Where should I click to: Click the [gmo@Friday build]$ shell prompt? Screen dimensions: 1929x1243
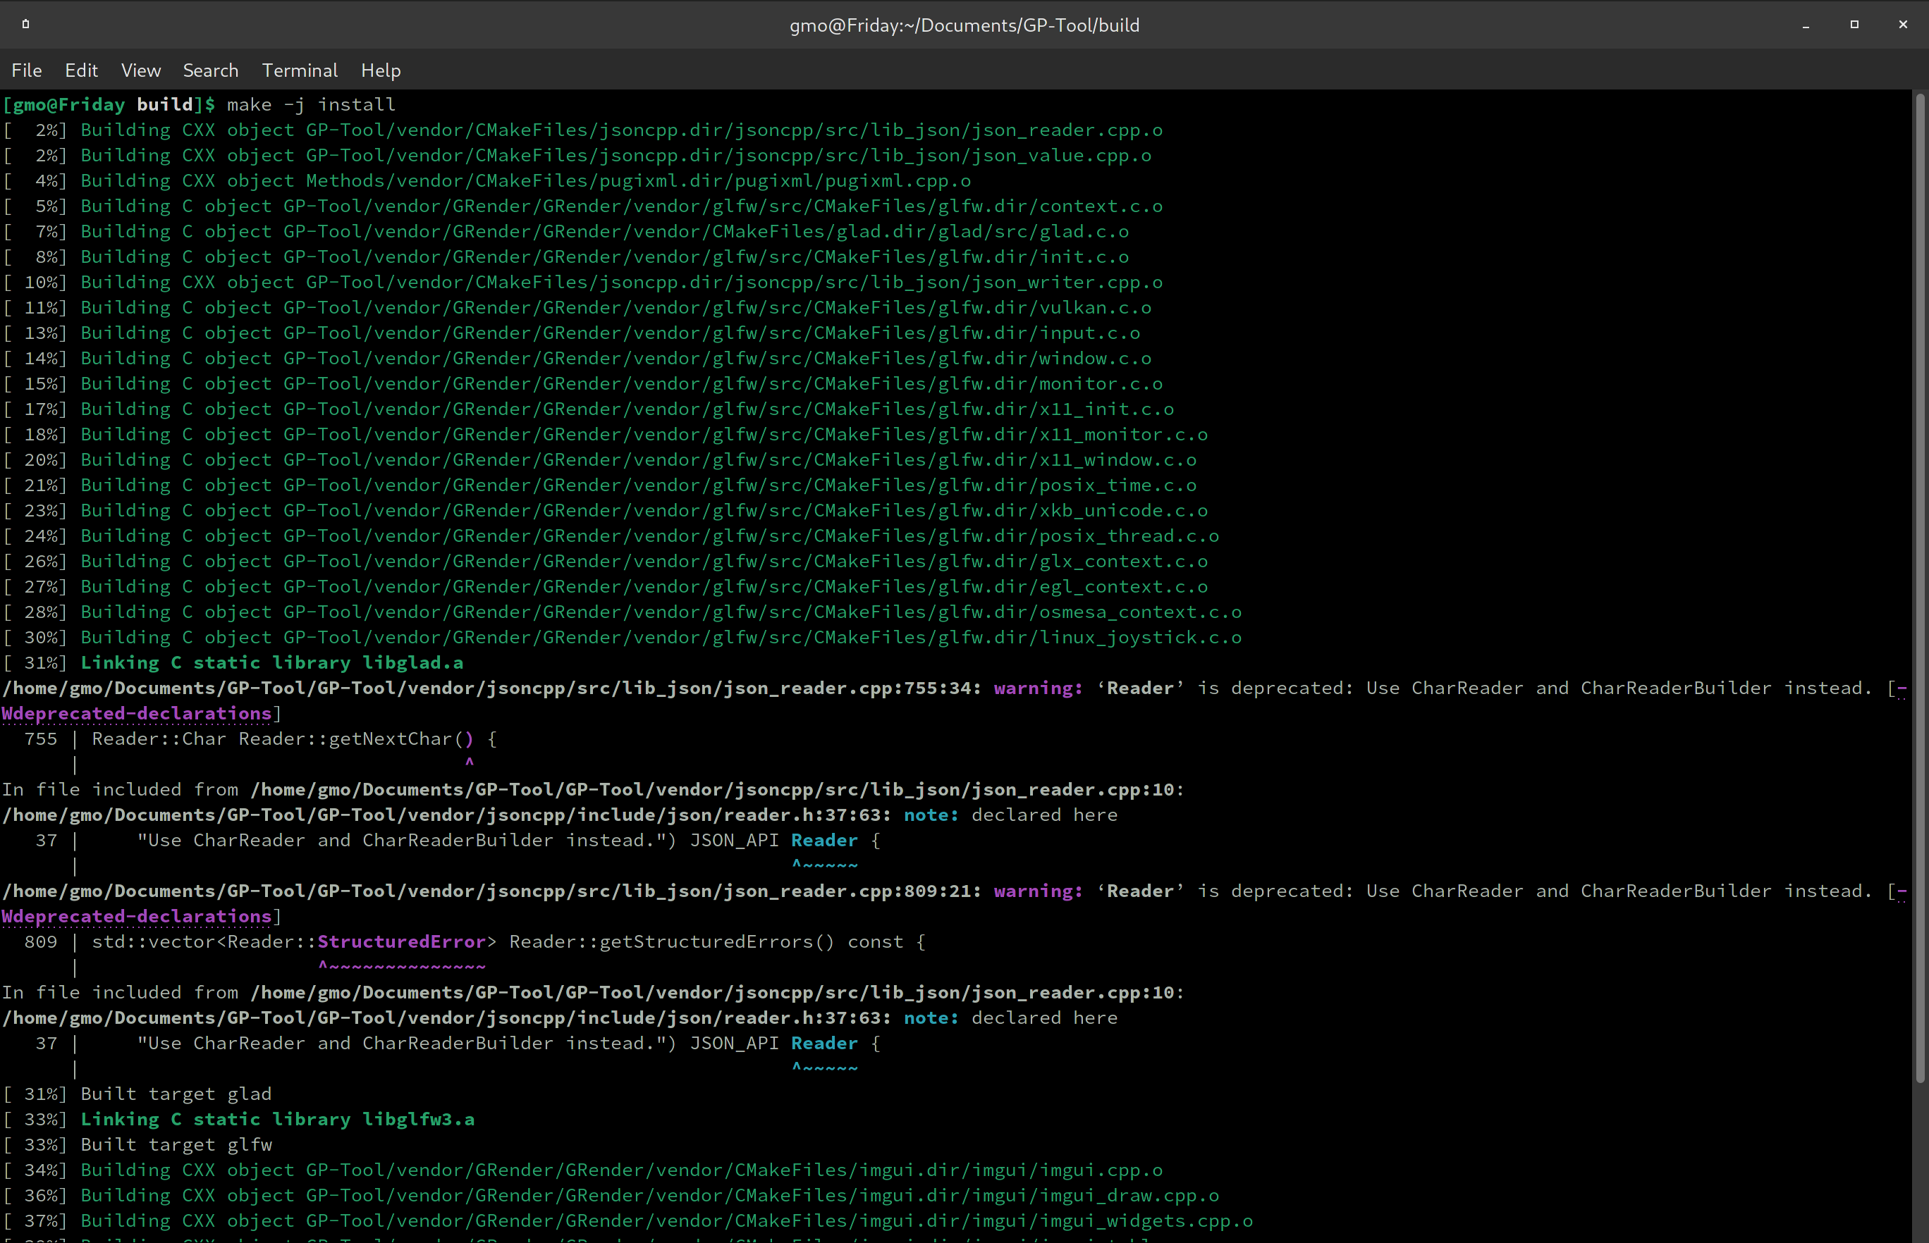point(105,104)
